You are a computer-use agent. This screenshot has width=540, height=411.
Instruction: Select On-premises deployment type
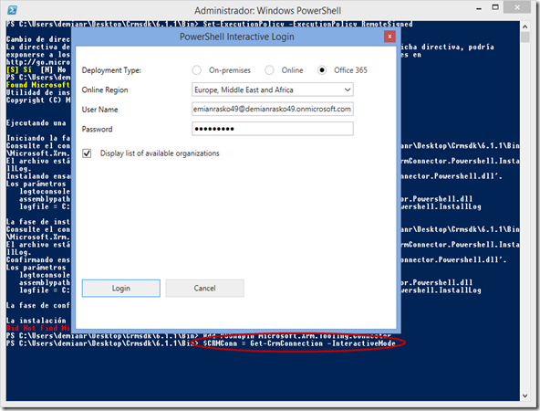click(x=197, y=70)
